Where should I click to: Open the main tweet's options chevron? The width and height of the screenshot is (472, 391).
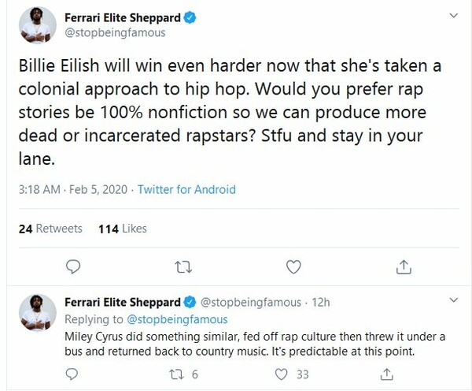(x=454, y=16)
